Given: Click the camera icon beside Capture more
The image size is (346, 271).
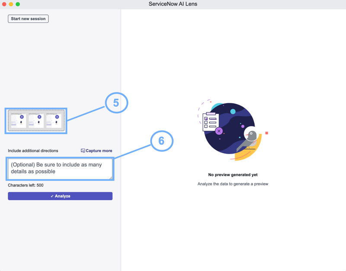Looking at the screenshot, I should tap(83, 151).
